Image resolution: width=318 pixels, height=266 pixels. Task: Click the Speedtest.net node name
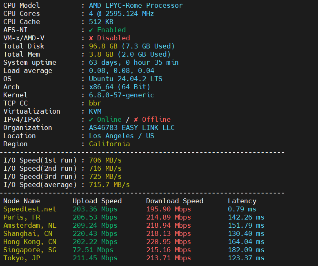coord(30,209)
